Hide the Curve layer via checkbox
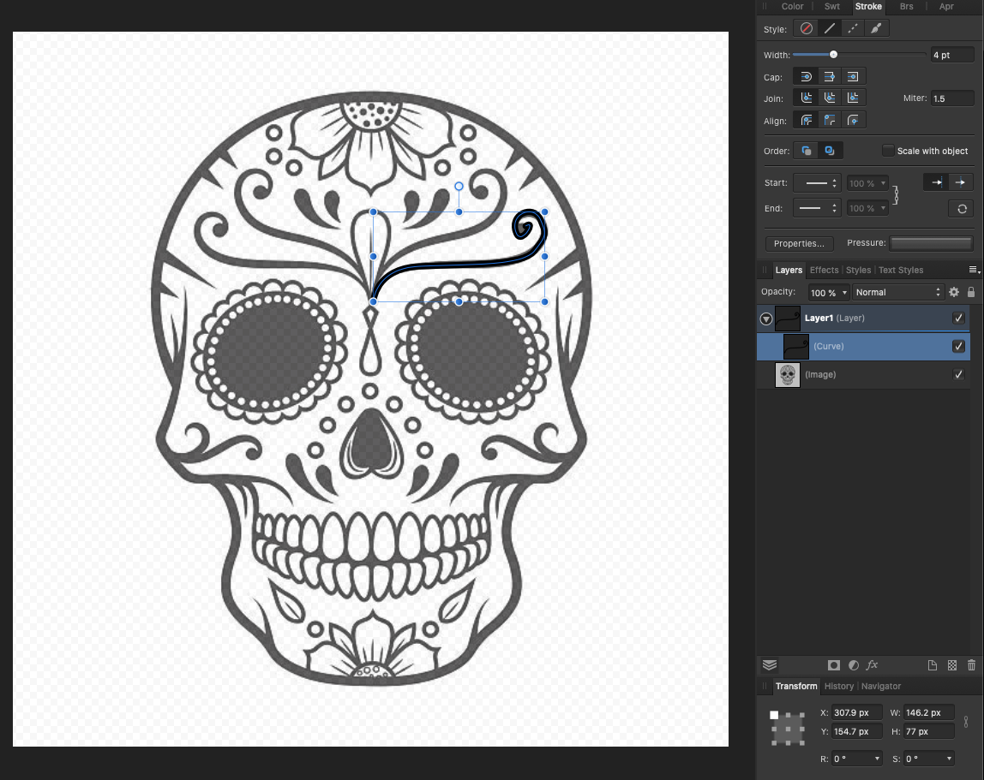The image size is (984, 780). click(x=958, y=347)
